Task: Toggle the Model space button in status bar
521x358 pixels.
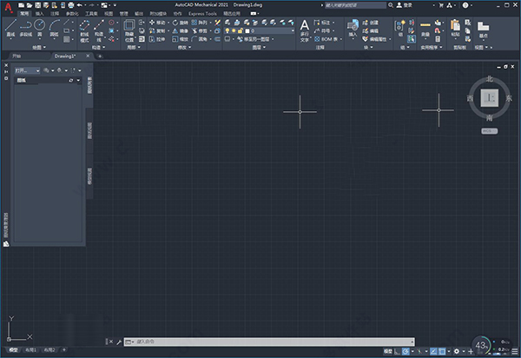Action: point(388,351)
